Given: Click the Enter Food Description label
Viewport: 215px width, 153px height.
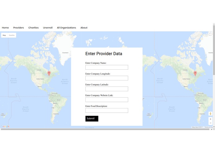Looking at the screenshot, I should click(x=97, y=106).
